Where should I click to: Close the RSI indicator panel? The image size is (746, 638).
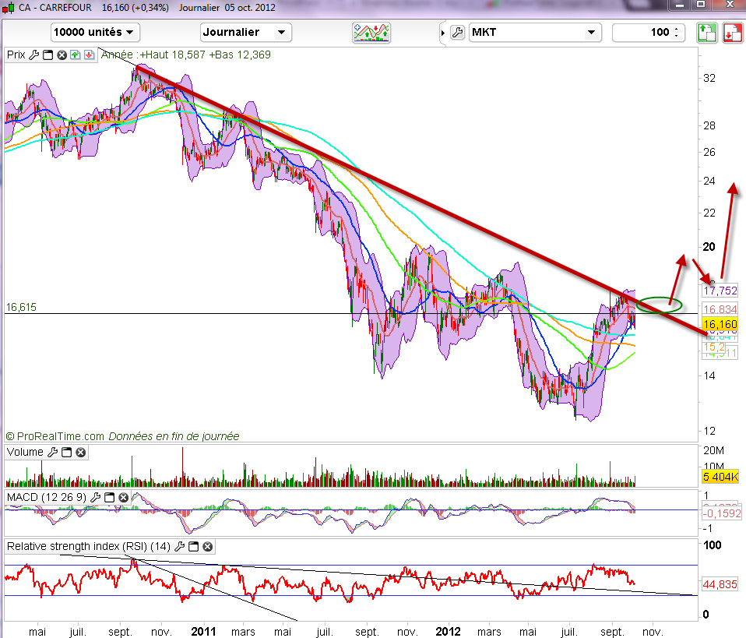coord(208,547)
